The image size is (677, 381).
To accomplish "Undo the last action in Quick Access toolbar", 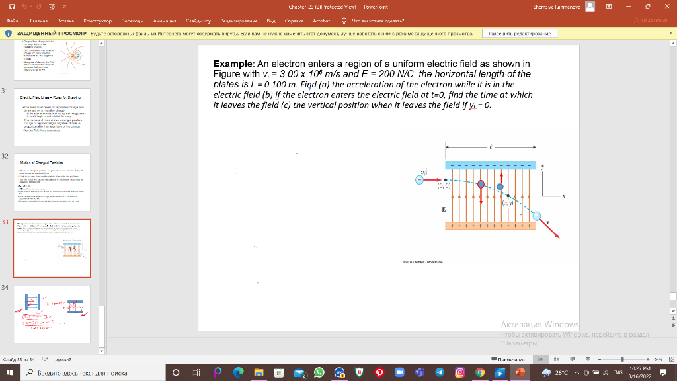I will (x=24, y=6).
